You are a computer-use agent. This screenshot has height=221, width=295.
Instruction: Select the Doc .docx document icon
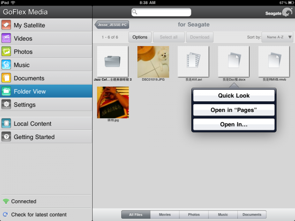[x=234, y=62]
